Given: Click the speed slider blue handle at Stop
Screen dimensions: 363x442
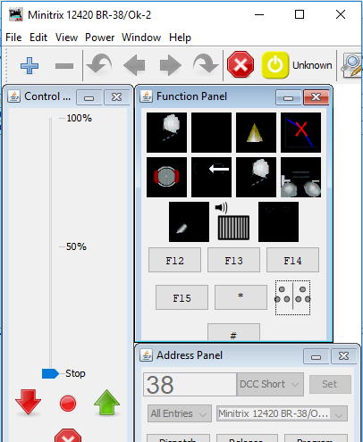Looking at the screenshot, I should 50,373.
